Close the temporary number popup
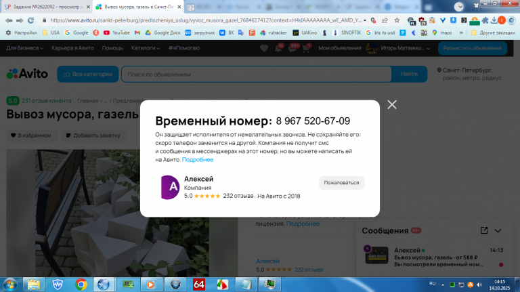520x292 pixels. (x=391, y=105)
